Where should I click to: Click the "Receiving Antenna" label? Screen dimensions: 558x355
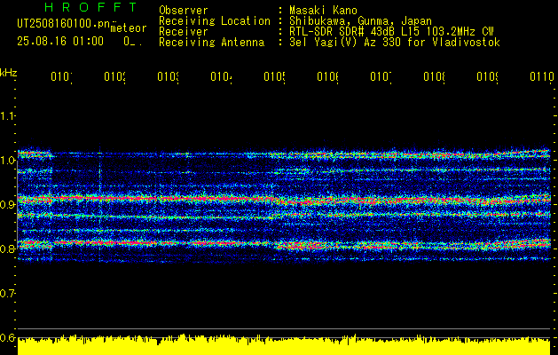[x=211, y=43]
